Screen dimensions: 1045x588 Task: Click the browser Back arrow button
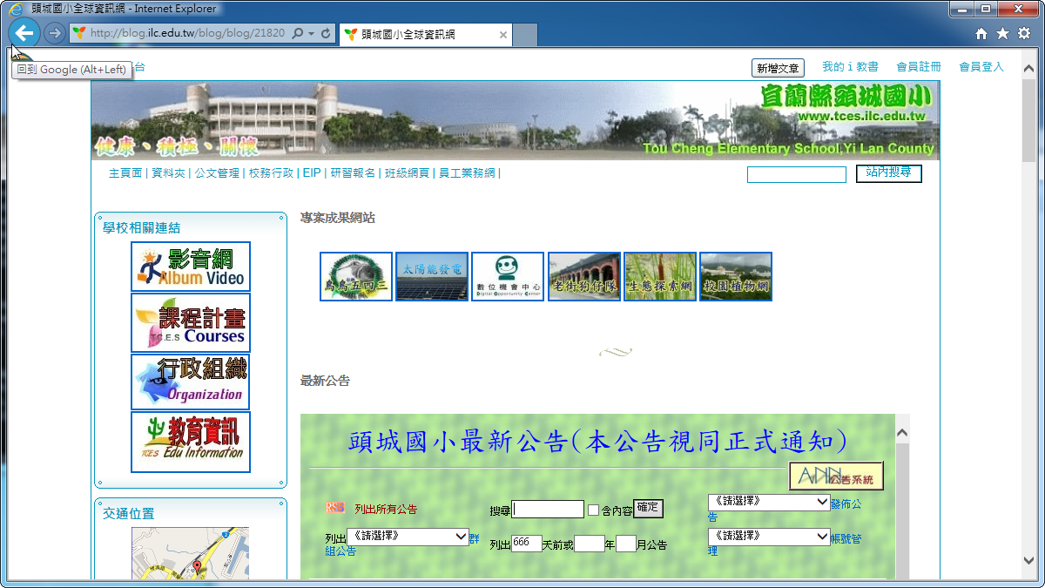point(24,34)
